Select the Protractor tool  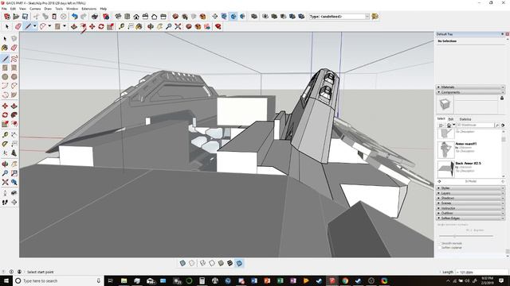click(5, 144)
